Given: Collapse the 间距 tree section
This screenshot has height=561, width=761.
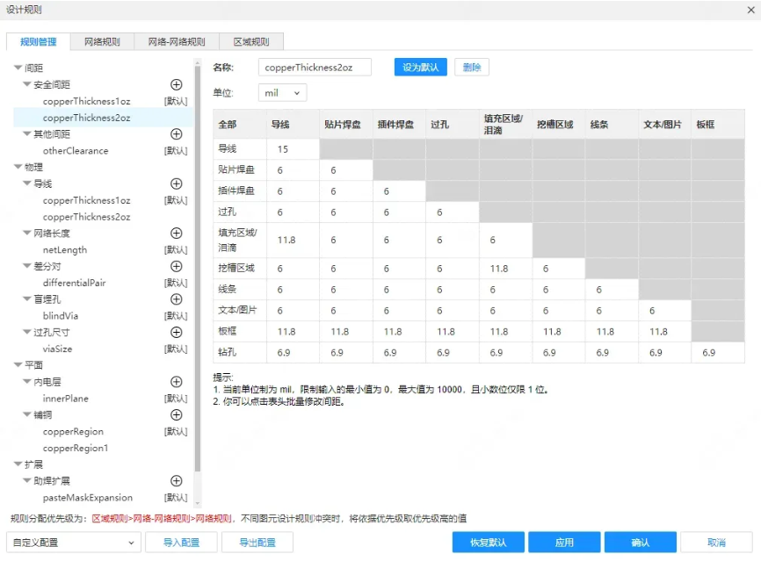Looking at the screenshot, I should click(x=19, y=66).
